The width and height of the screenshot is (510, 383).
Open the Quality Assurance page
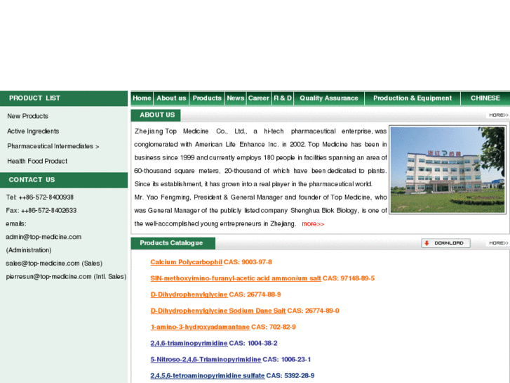[x=329, y=98]
